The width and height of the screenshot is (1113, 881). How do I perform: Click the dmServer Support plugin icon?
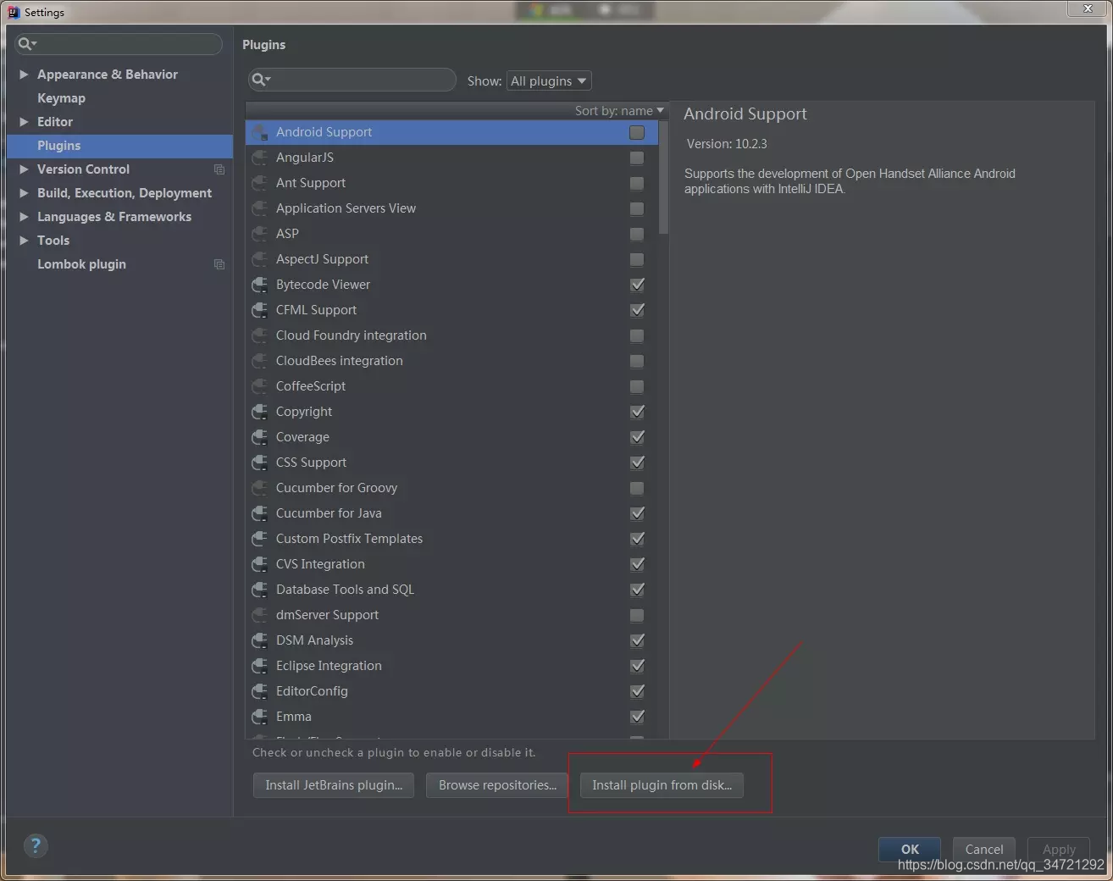(x=260, y=615)
